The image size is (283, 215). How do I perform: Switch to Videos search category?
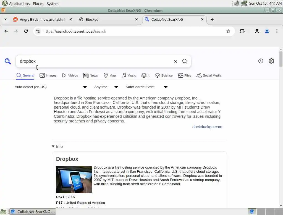point(70,75)
